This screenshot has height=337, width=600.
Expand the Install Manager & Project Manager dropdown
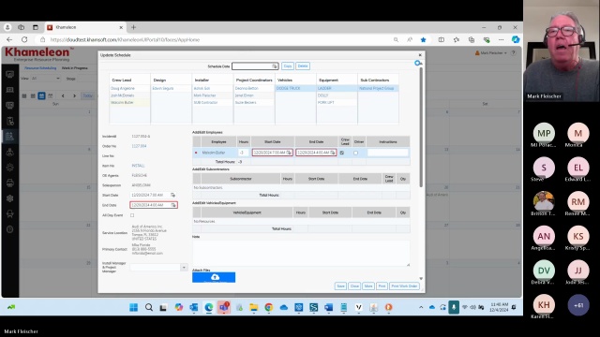click(x=184, y=268)
